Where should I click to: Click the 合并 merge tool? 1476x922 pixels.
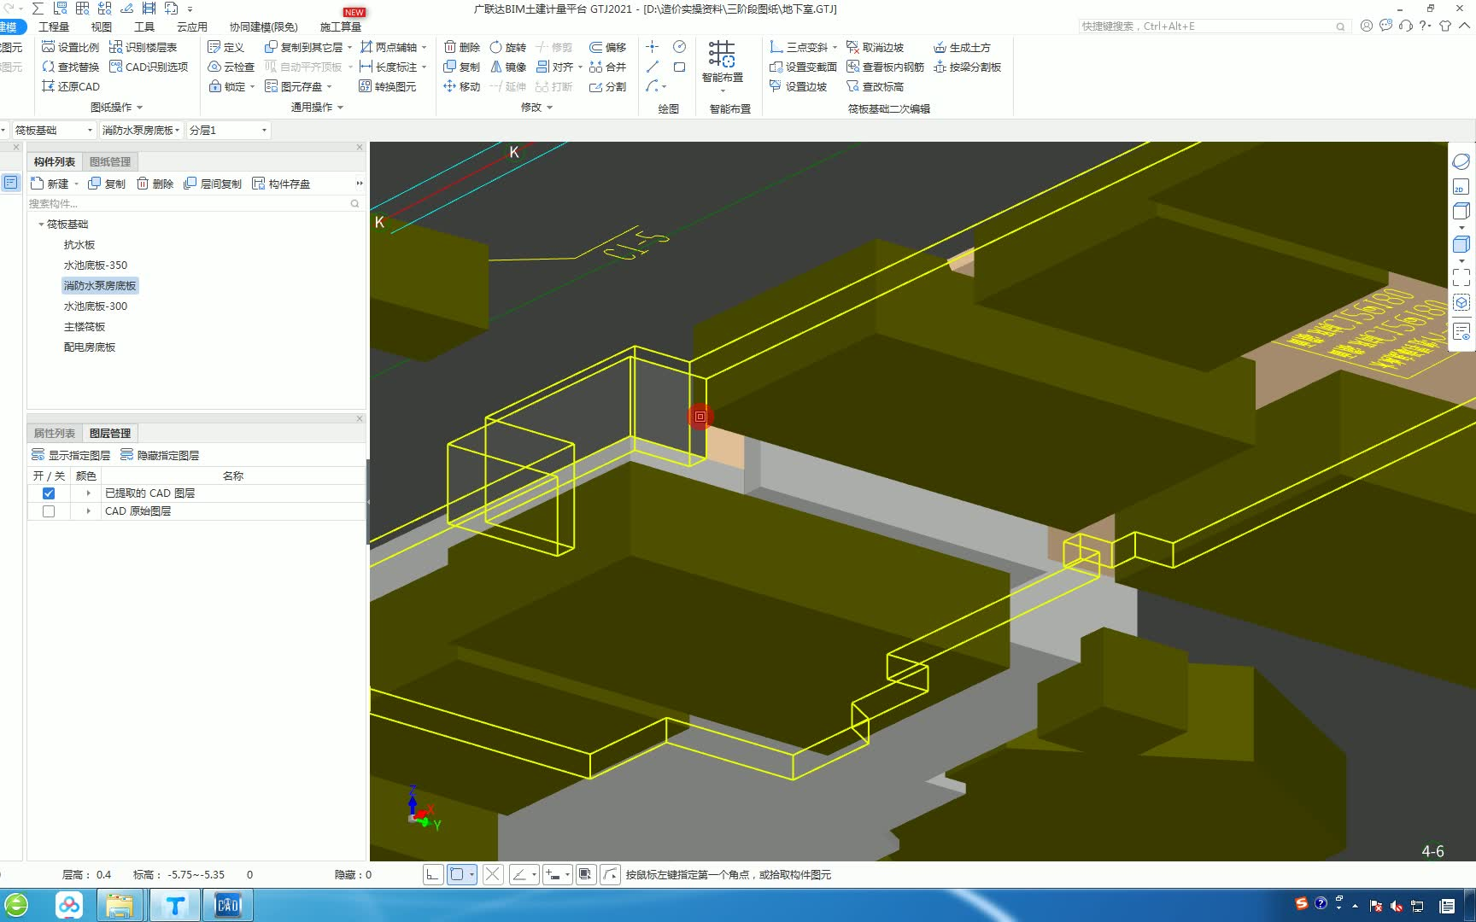607,67
